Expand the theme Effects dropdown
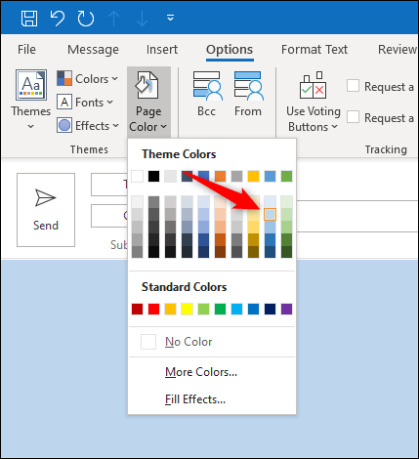This screenshot has width=419, height=459. coord(88,126)
